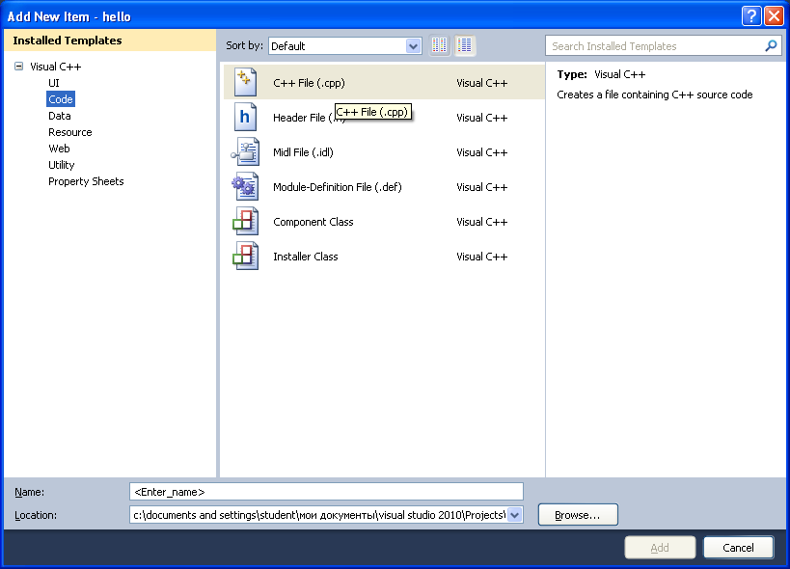Image resolution: width=790 pixels, height=569 pixels.
Task: Select the Code template category
Action: pos(61,99)
